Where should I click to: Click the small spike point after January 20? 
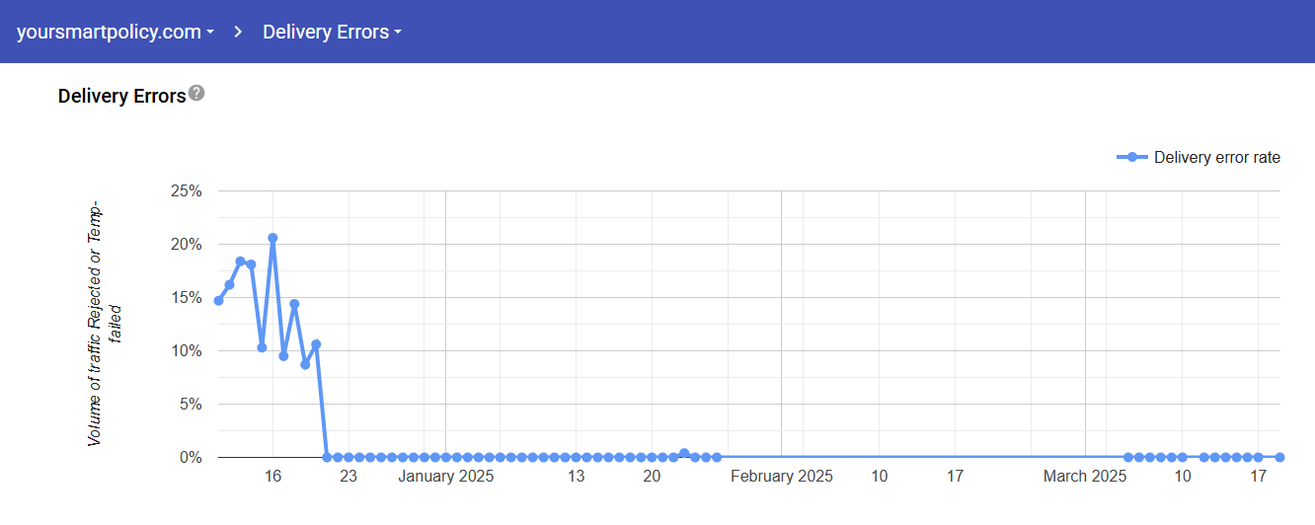coord(684,453)
